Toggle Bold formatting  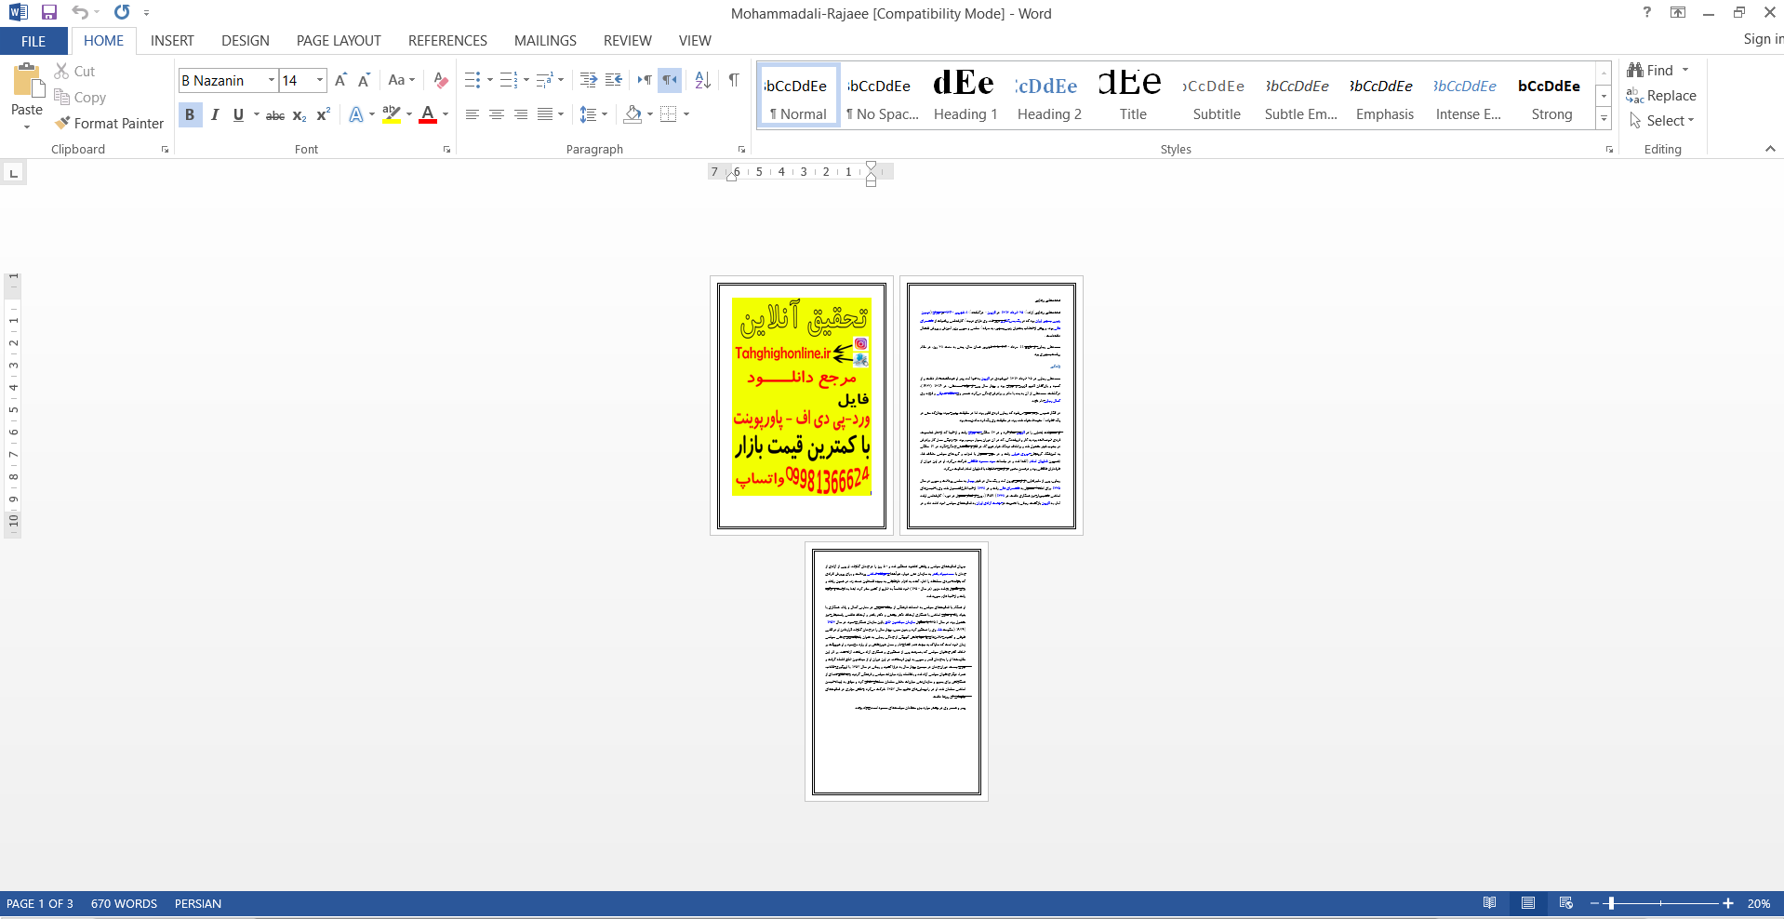pyautogui.click(x=190, y=114)
